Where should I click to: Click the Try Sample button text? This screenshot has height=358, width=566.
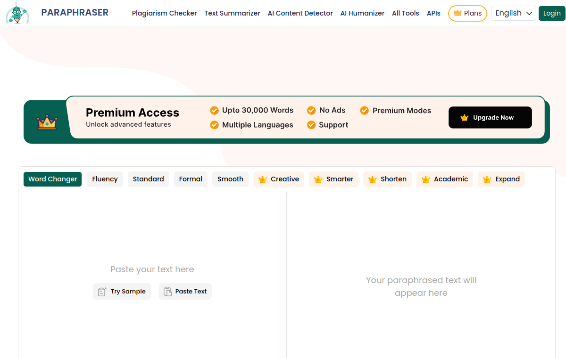tap(128, 292)
